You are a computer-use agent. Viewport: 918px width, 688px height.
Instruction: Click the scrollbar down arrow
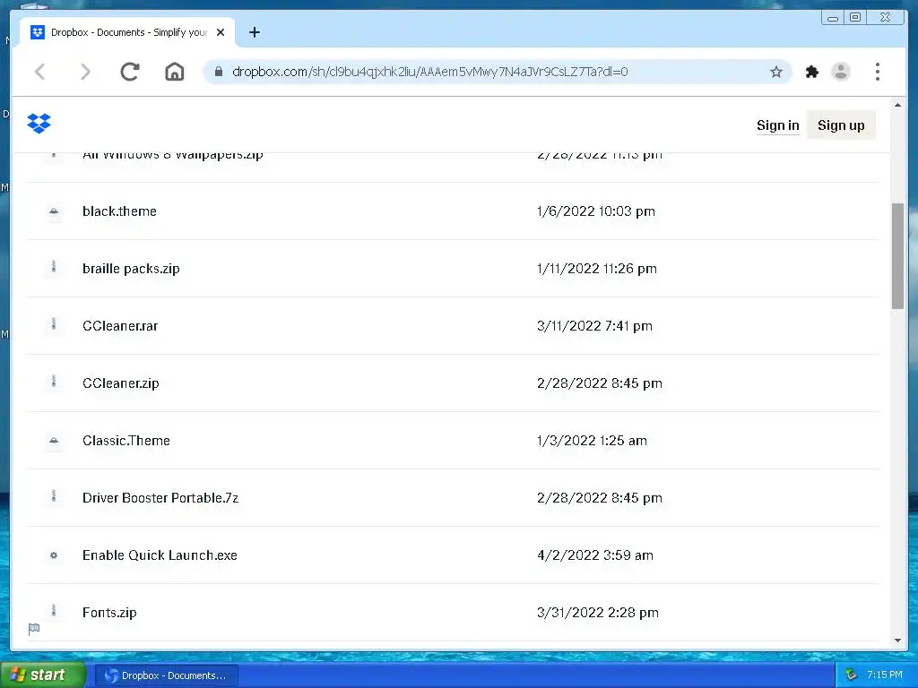(897, 641)
